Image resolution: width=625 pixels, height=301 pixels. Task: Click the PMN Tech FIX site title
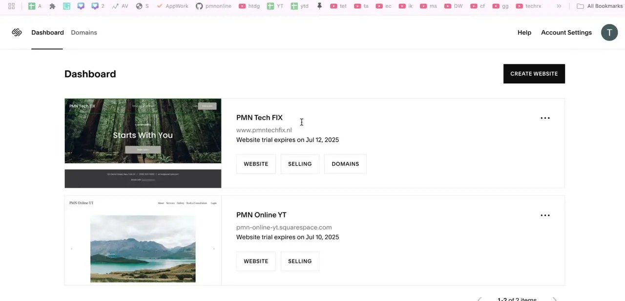click(259, 117)
